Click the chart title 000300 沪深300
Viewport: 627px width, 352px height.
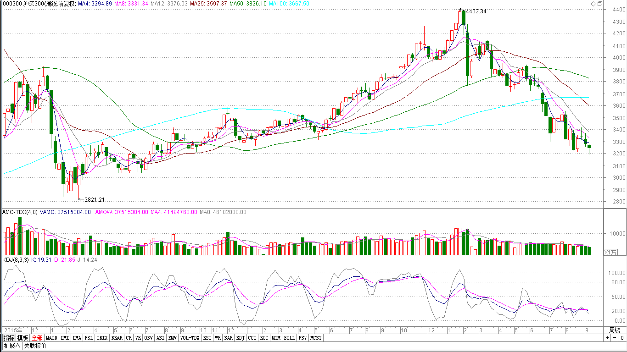point(23,4)
